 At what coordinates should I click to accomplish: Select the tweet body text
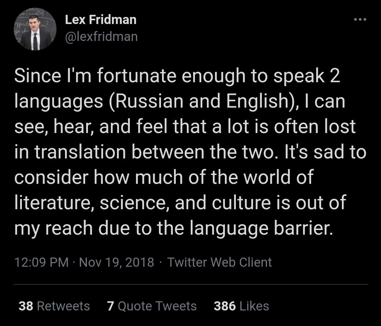click(184, 152)
